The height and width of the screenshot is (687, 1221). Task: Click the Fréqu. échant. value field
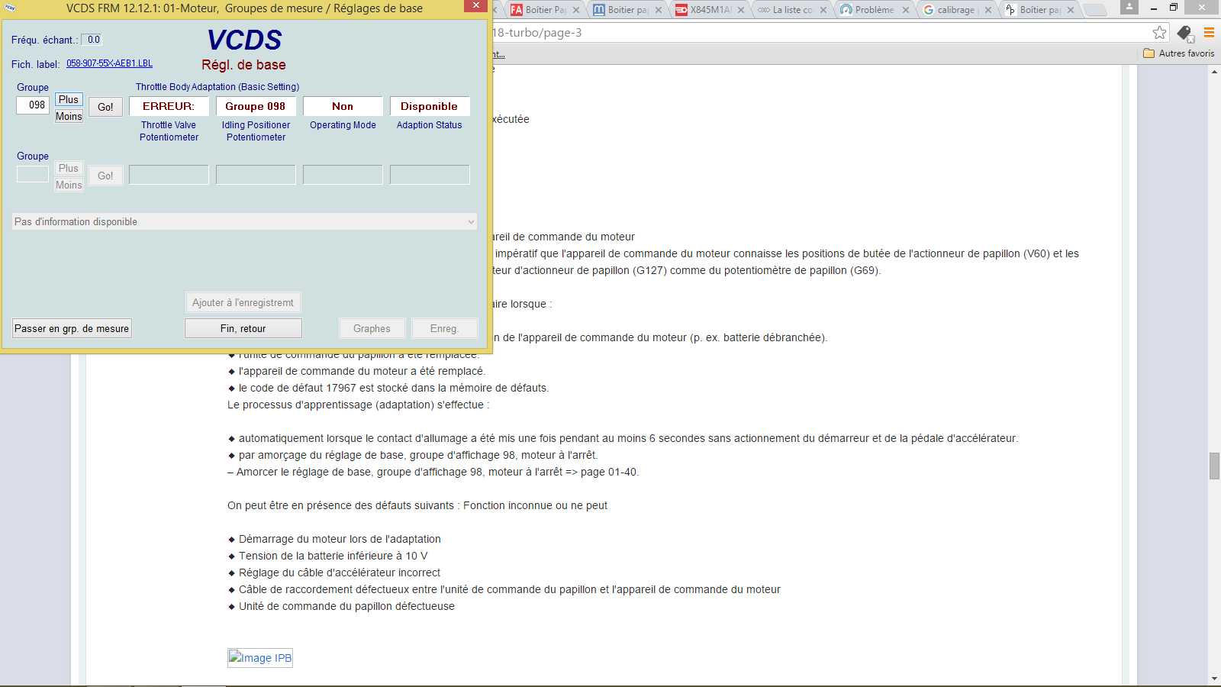click(x=93, y=39)
